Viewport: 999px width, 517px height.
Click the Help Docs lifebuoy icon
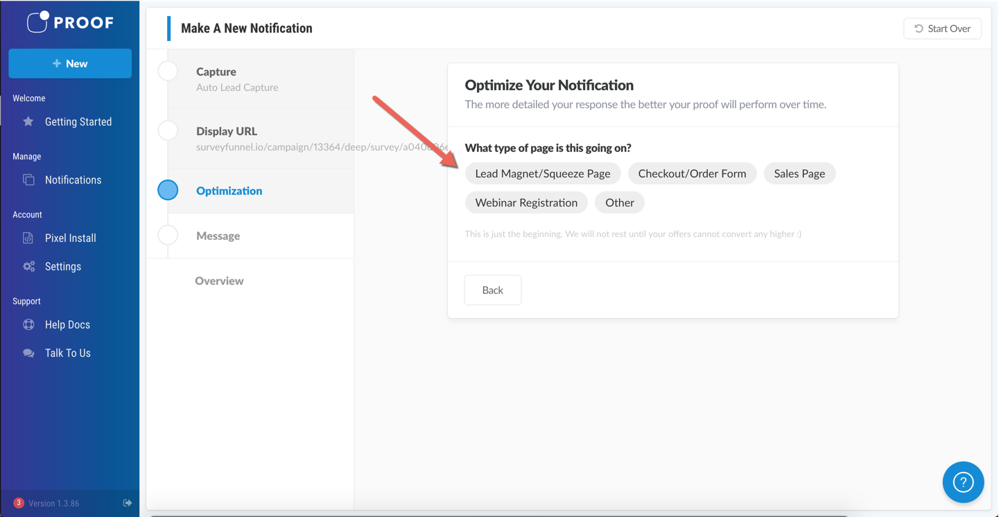pyautogui.click(x=28, y=325)
